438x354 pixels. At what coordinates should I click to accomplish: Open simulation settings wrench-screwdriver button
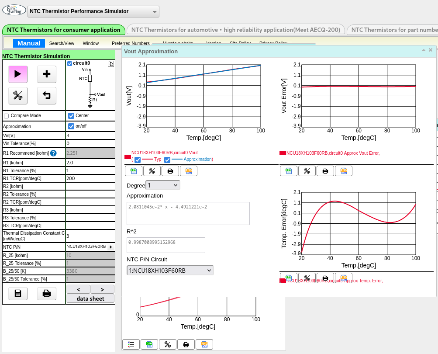coord(18,96)
